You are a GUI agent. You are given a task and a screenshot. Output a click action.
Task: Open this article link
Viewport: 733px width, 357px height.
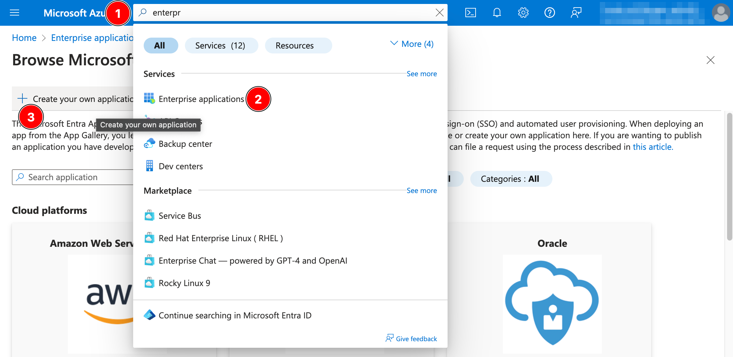tap(653, 147)
